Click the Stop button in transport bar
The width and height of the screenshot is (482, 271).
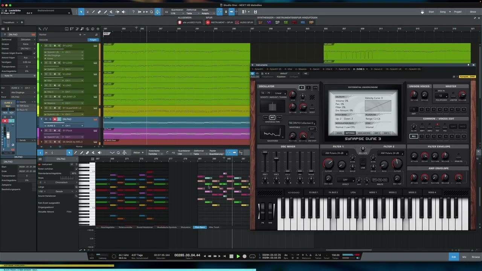[231, 256]
